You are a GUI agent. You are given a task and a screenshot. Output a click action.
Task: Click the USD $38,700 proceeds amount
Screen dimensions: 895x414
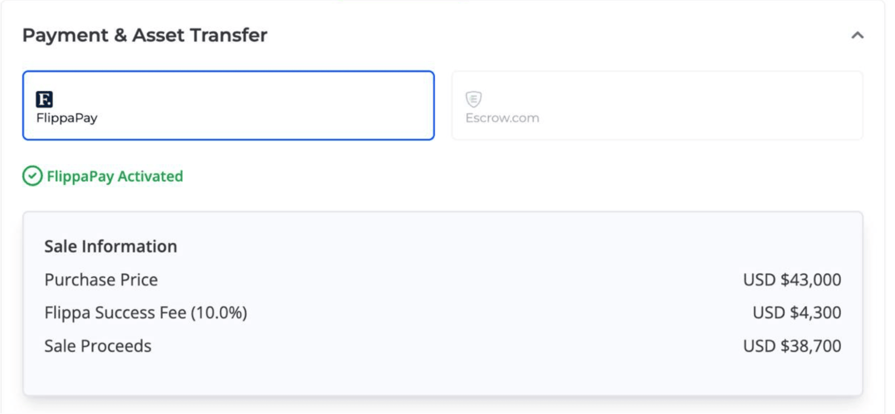792,346
